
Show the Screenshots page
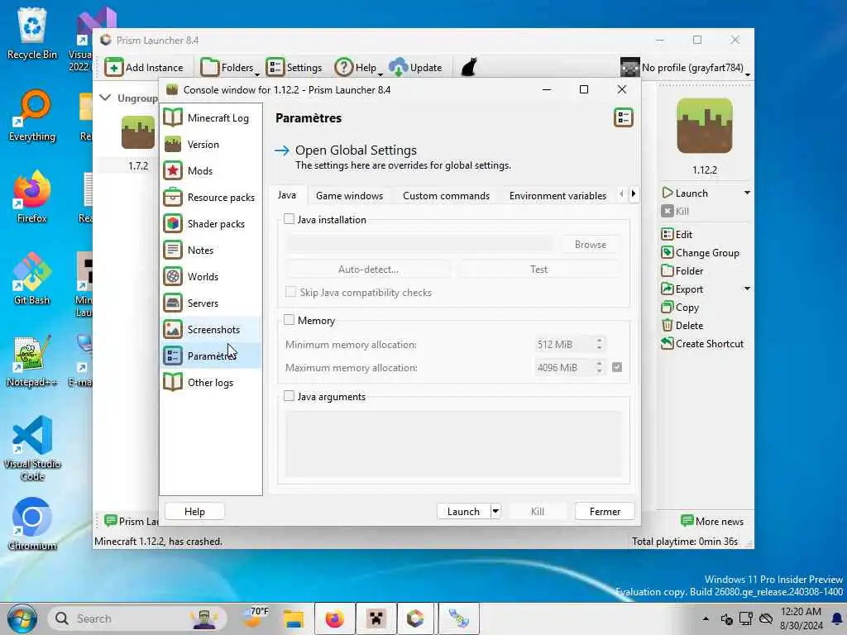211,329
